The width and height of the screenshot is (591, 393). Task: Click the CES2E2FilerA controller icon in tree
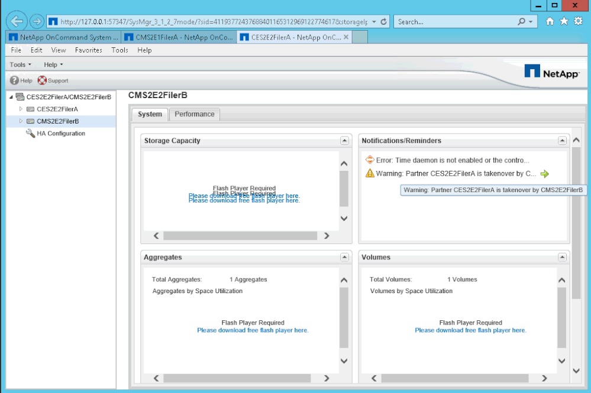point(30,109)
